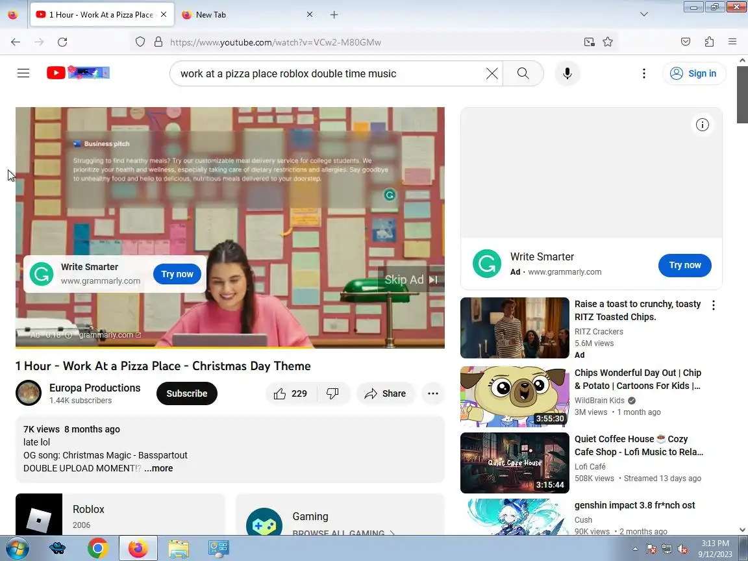Open a new tab with plus
The height and width of the screenshot is (561, 748).
point(334,15)
